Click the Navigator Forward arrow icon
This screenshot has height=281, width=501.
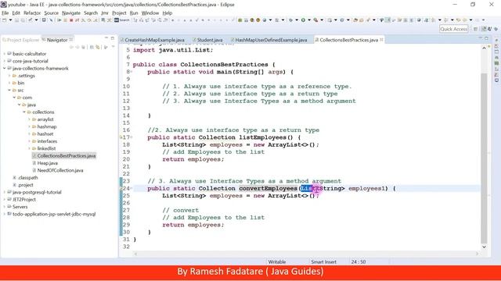pos(77,47)
